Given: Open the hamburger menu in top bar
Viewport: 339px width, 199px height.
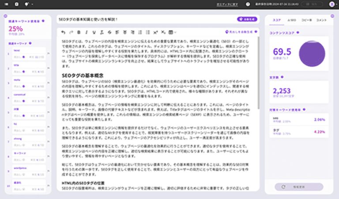Looking at the screenshot, I should click(7, 4).
